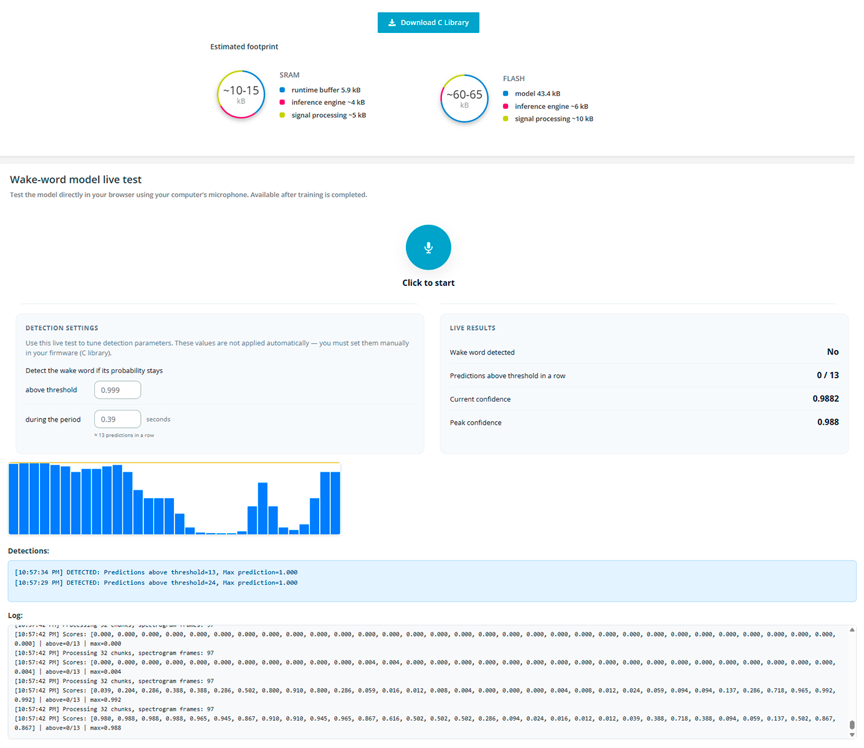Click the tallest first bar in confidence chart
The image size is (864, 748).
[x=14, y=498]
